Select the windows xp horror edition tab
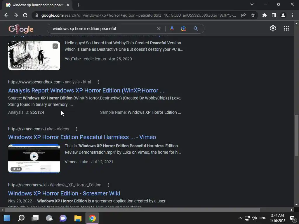The image size is (299, 224). (x=37, y=5)
